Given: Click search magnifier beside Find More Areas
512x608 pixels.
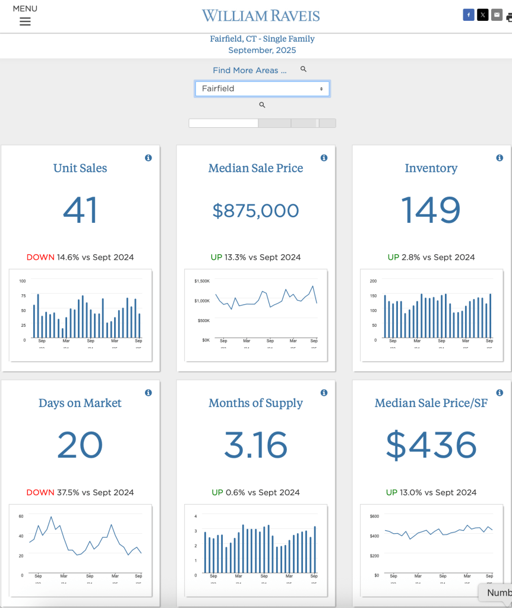Looking at the screenshot, I should click(304, 70).
